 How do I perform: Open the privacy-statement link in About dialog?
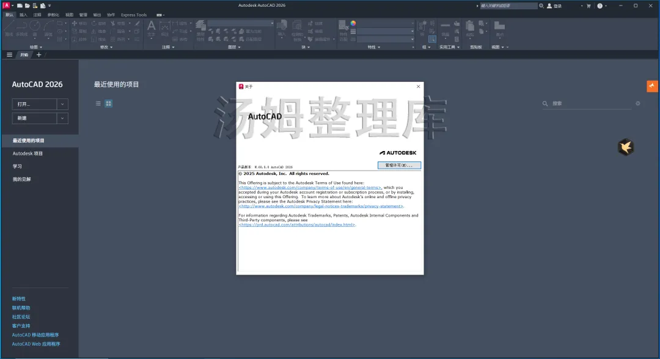click(321, 206)
